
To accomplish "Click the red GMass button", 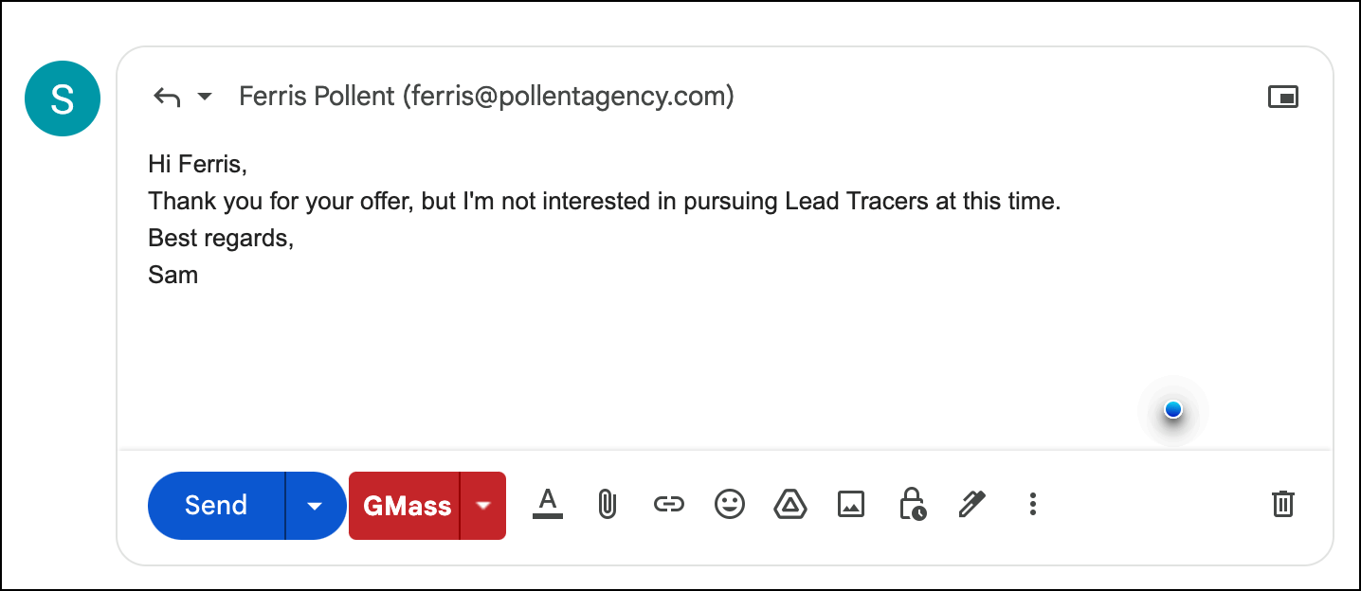I will pyautogui.click(x=405, y=506).
